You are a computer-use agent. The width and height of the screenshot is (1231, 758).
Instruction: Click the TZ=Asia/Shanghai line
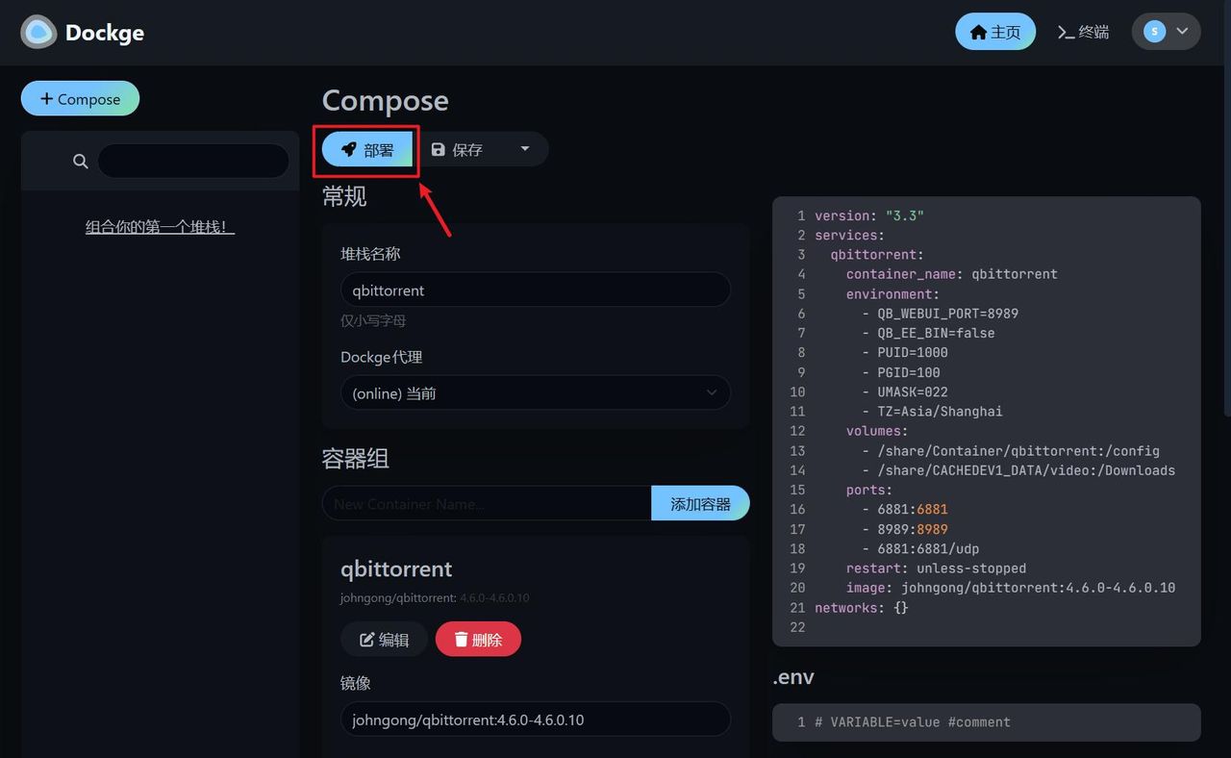pos(932,411)
